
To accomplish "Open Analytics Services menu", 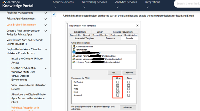I will (x=126, y=2).
